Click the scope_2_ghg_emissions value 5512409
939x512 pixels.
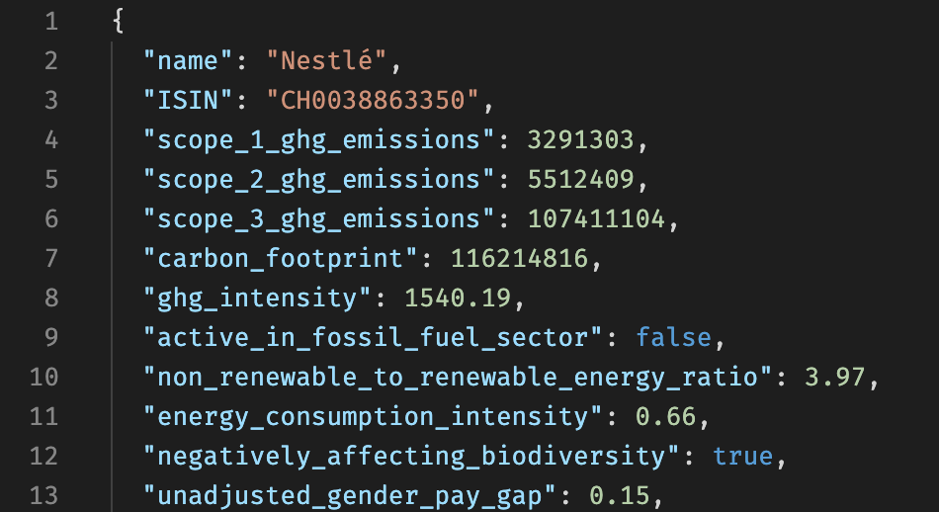click(x=580, y=180)
